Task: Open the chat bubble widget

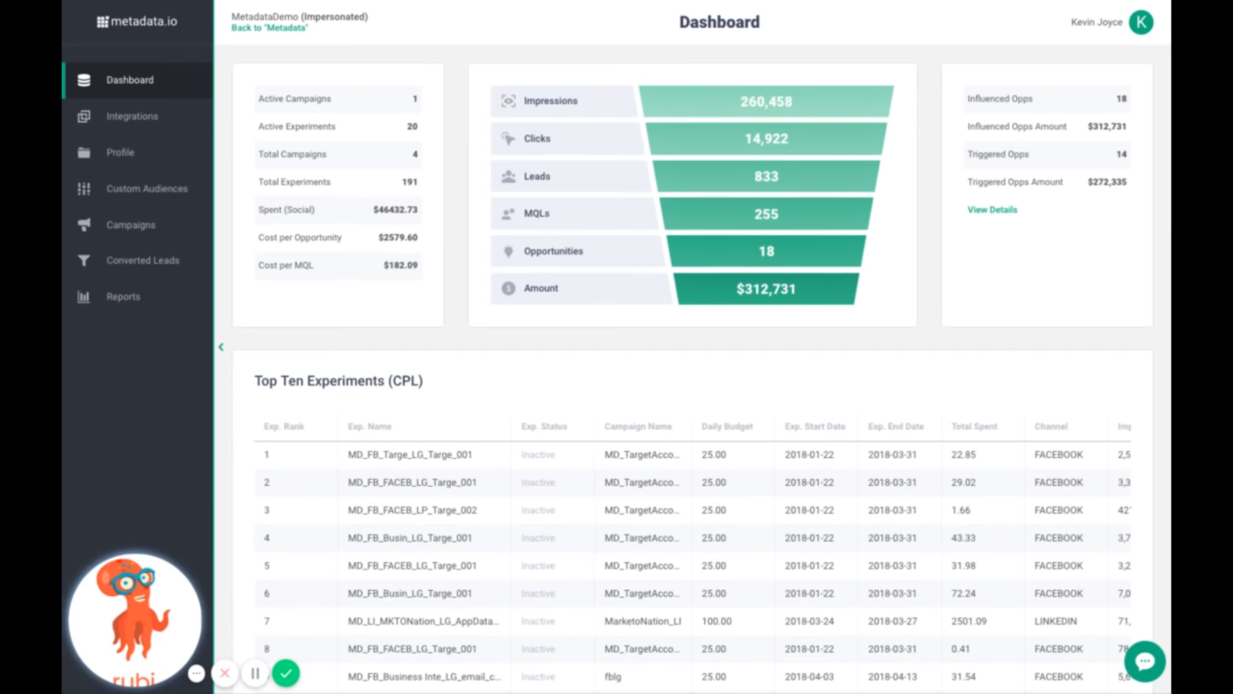Action: point(1144,661)
